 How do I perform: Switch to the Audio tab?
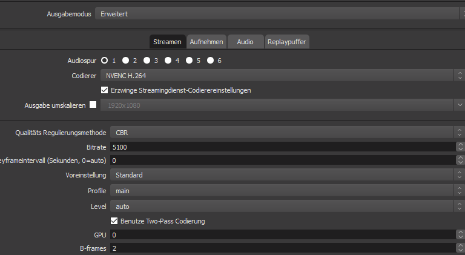[245, 41]
